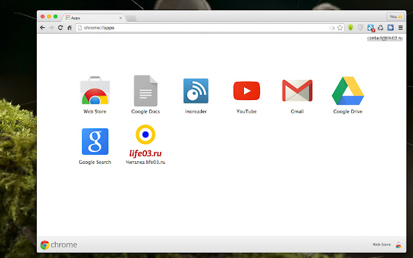Open the Web Store link at bottom right
The height and width of the screenshot is (258, 413).
pos(387,244)
